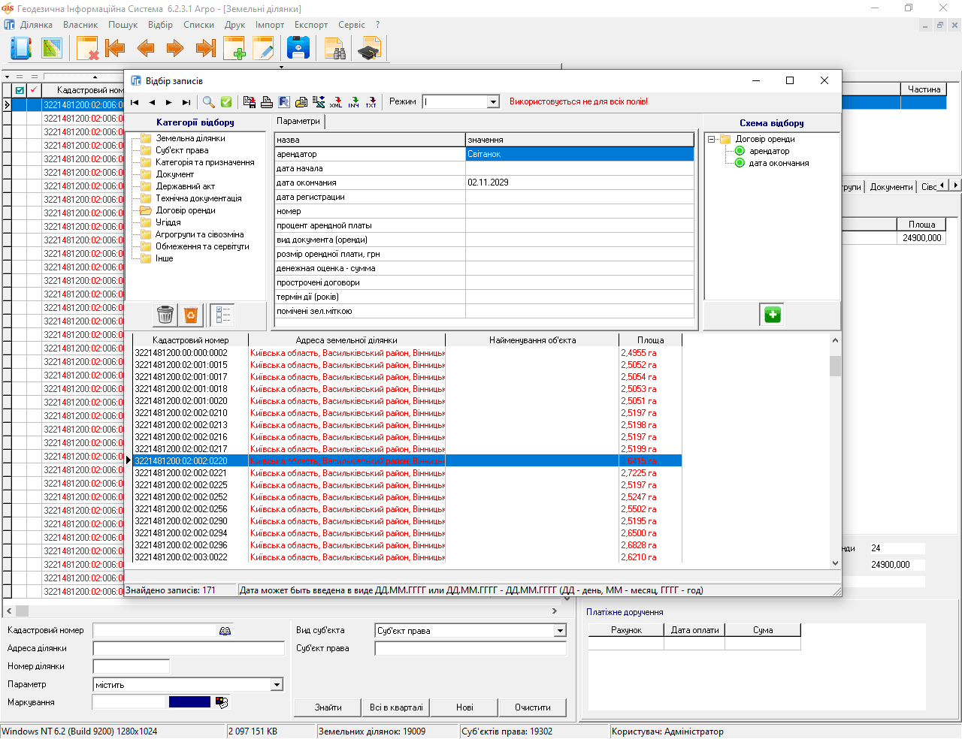Toggle the checklist view button
962x739 pixels.
tap(222, 315)
